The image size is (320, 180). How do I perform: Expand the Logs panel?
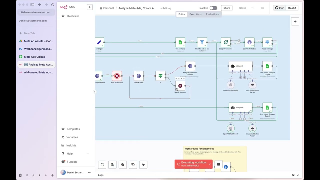(x=298, y=175)
